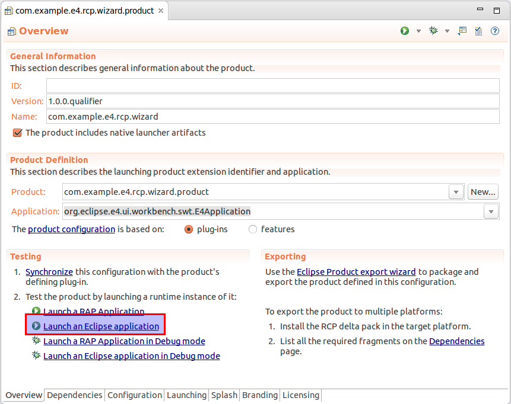Click the Synchronize link
The image size is (511, 404).
click(x=49, y=272)
